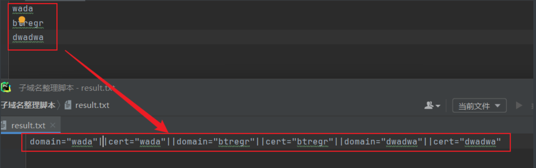Click the gray Run triangle button
This screenshot has height=168, width=536.
tap(519, 106)
